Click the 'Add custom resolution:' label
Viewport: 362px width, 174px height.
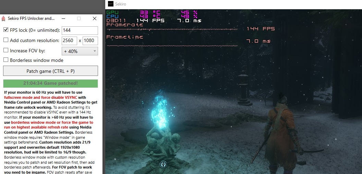[x=35, y=40]
